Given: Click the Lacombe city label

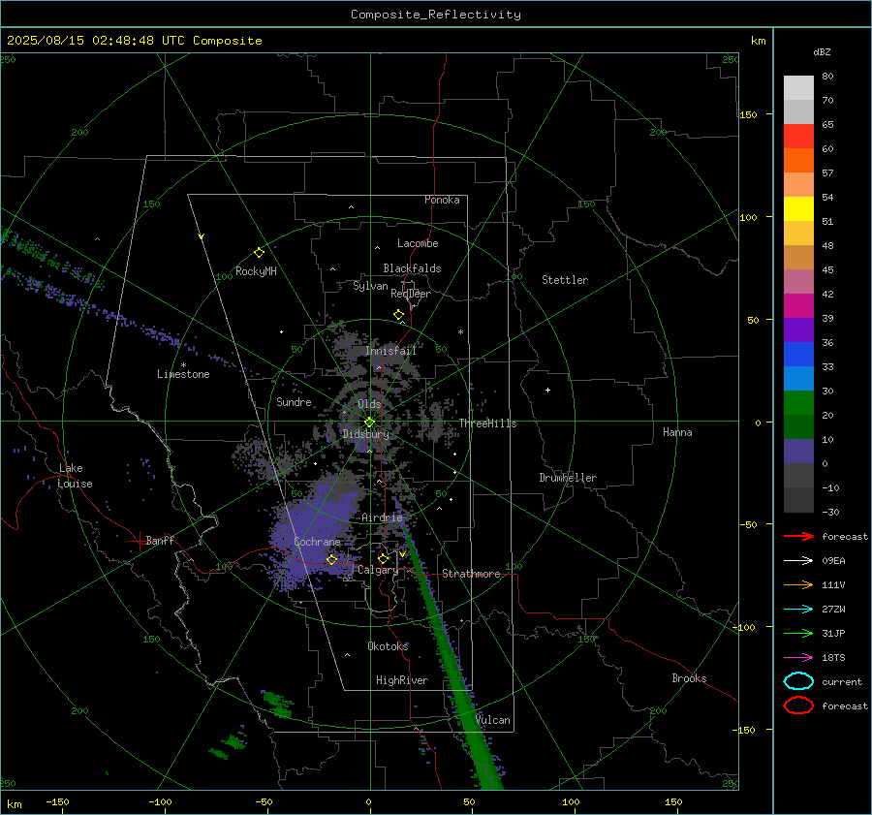Looking at the screenshot, I should tap(418, 243).
